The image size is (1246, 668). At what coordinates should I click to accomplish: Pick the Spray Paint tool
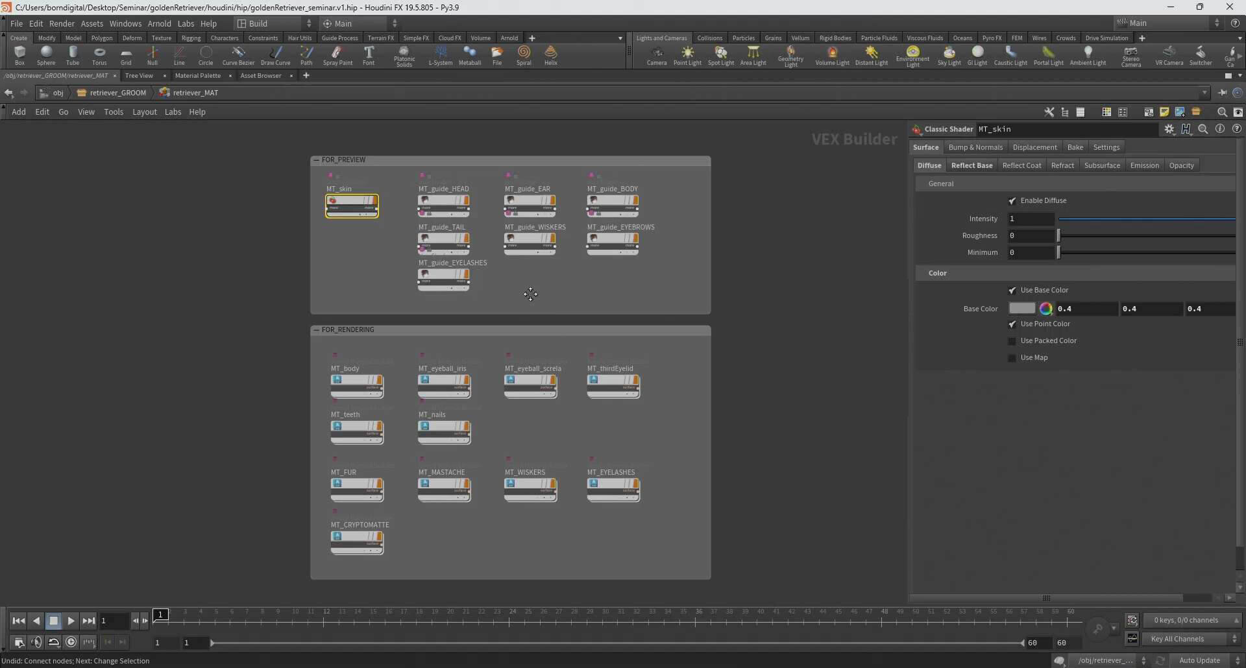pyautogui.click(x=337, y=55)
